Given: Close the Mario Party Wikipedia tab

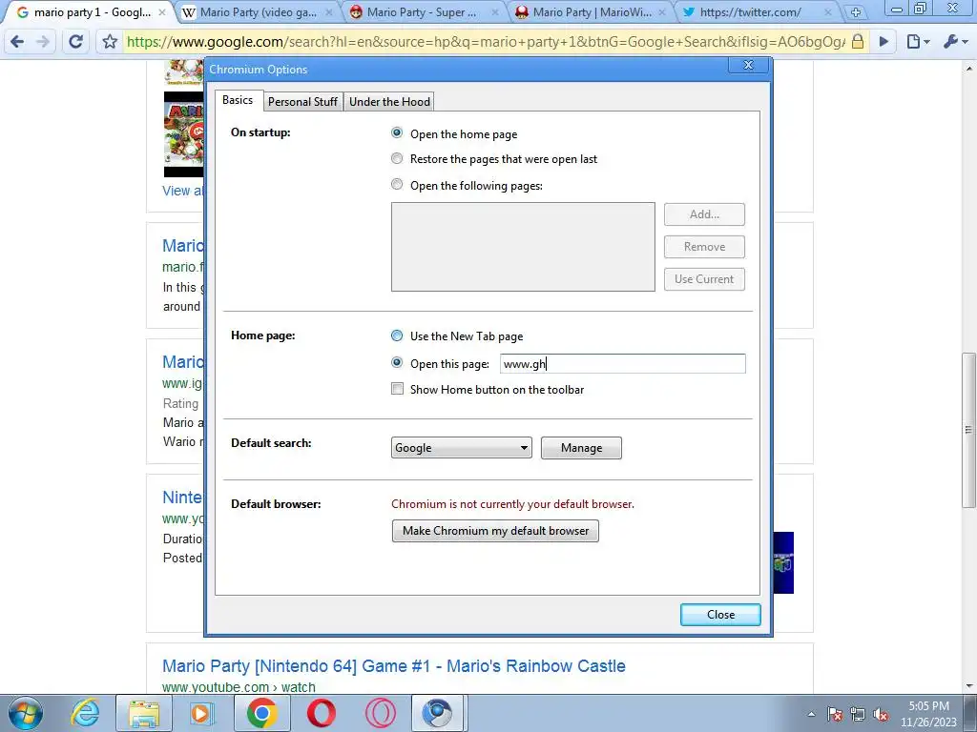Looking at the screenshot, I should (329, 11).
